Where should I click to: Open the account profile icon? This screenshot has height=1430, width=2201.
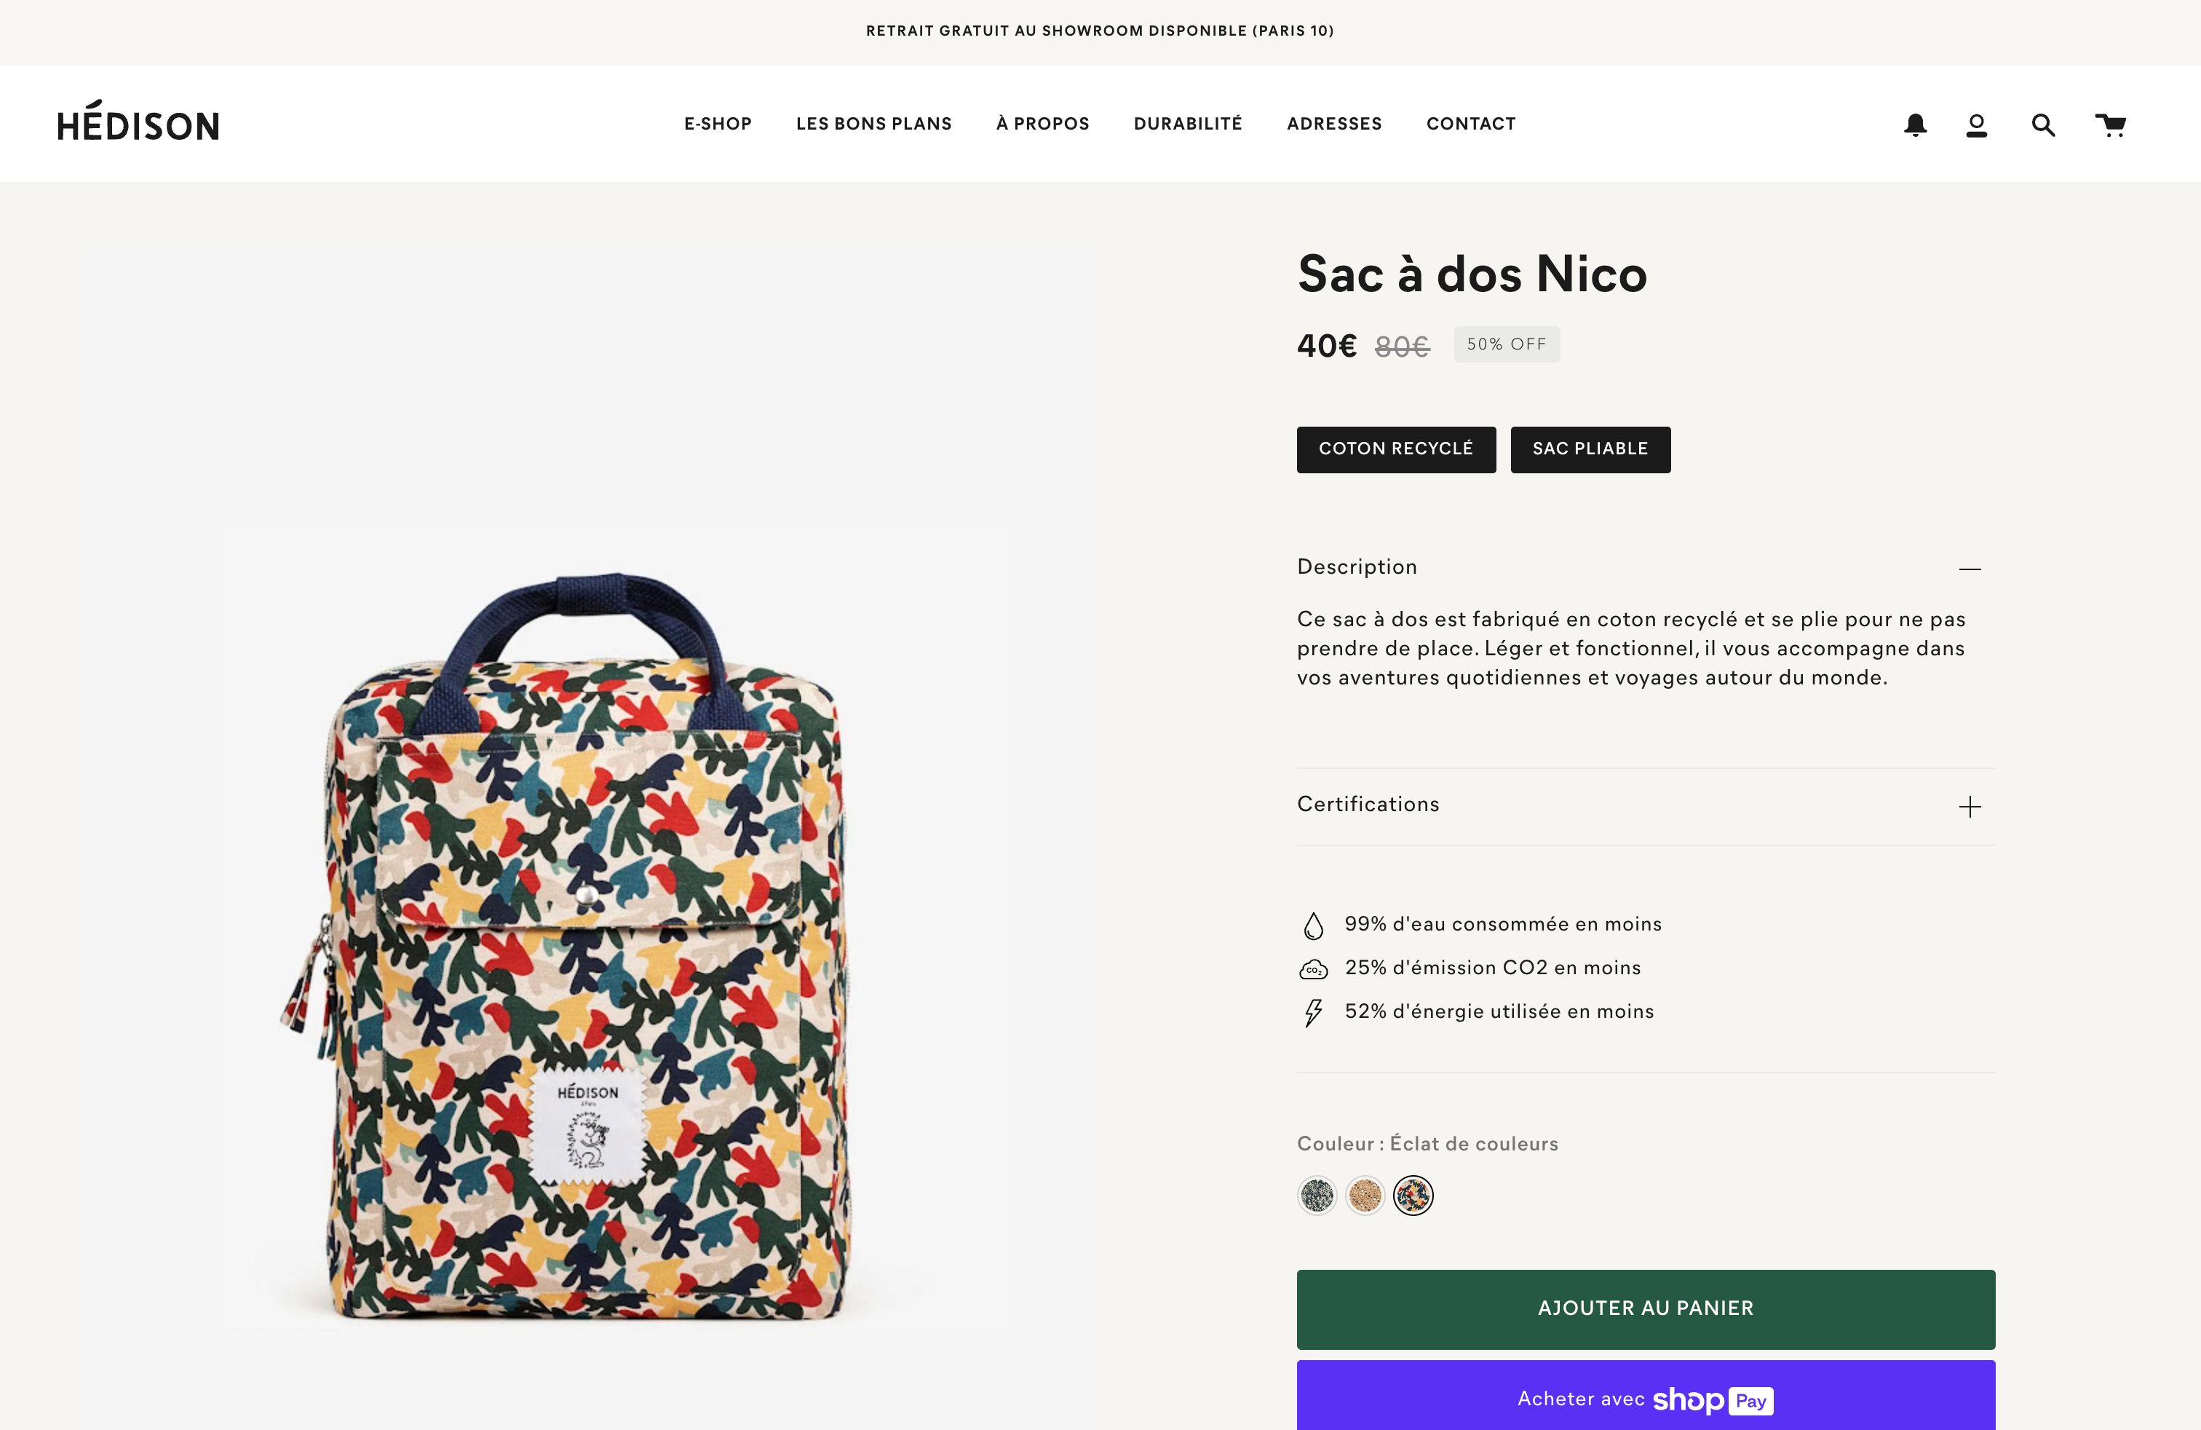point(1976,125)
